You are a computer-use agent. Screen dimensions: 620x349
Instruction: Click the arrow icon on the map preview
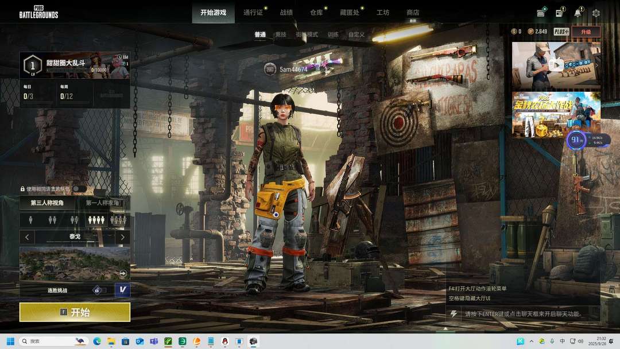coord(123,273)
